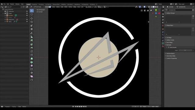The height and width of the screenshot is (110, 195).
Task: Expand the Vertex Colors panel
Action: [170, 40]
